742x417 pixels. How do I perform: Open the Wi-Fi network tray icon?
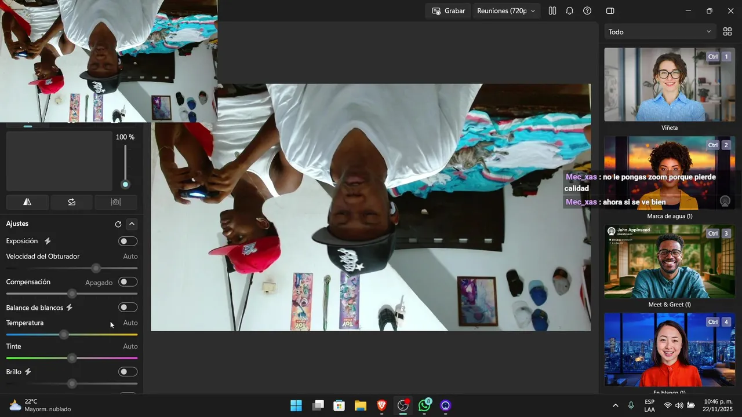point(668,405)
